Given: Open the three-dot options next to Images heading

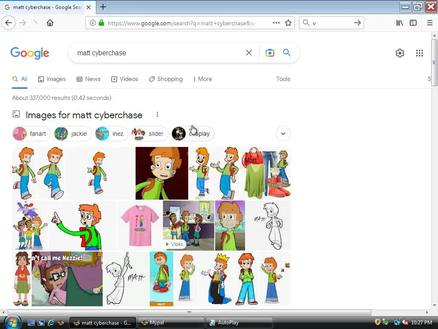Looking at the screenshot, I should 157,114.
